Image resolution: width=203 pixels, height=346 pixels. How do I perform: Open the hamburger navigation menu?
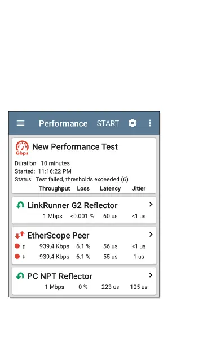click(x=20, y=123)
